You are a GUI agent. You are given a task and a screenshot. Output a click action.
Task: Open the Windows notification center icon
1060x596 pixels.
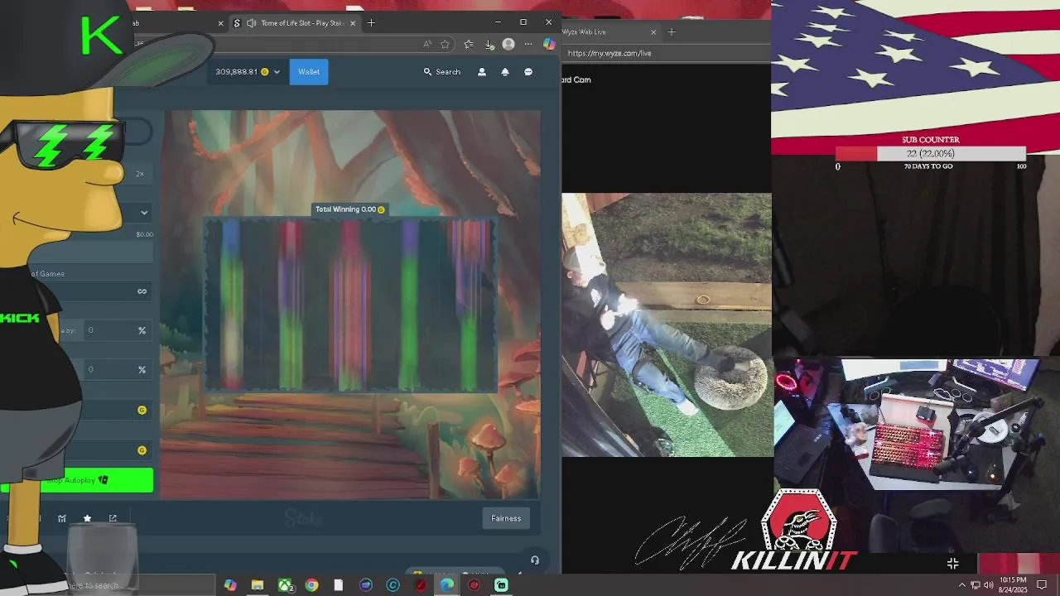click(1042, 585)
